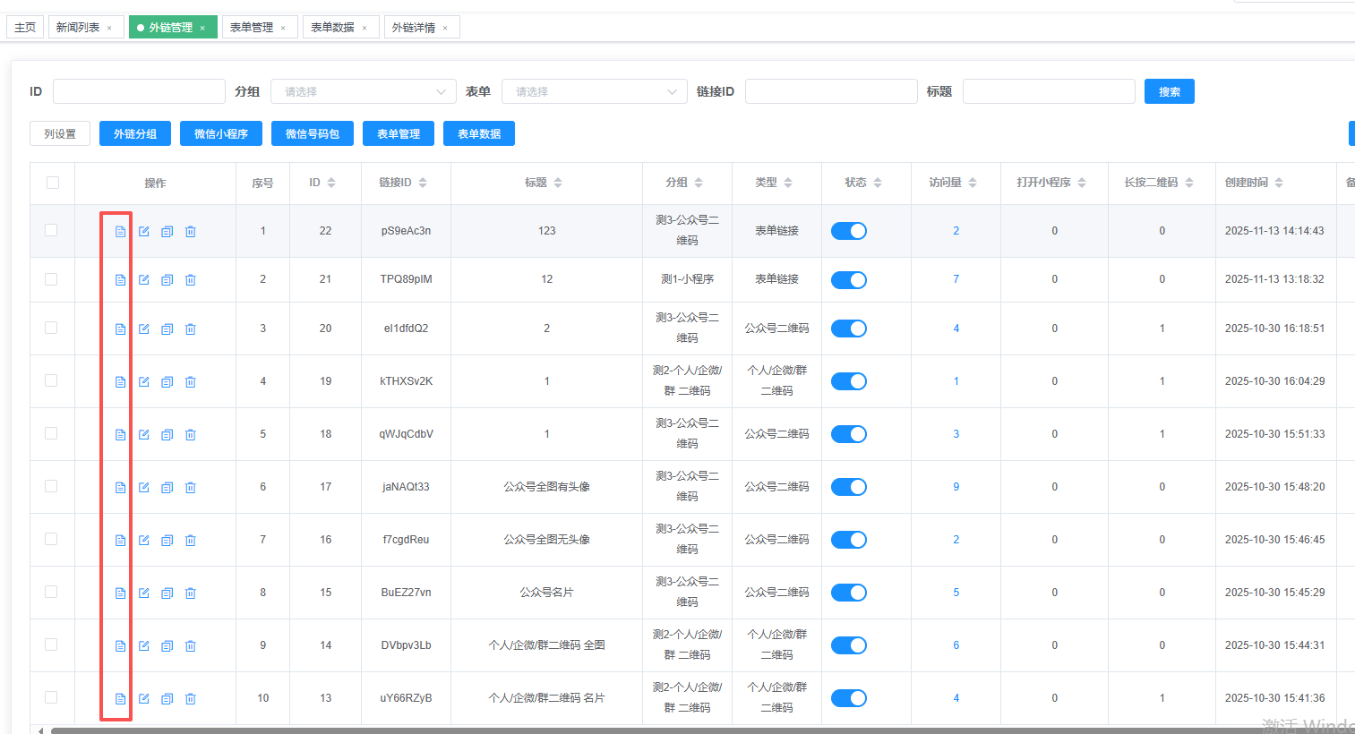Delete the row with link ID kTHXSv2K
The image size is (1355, 734).
[190, 382]
